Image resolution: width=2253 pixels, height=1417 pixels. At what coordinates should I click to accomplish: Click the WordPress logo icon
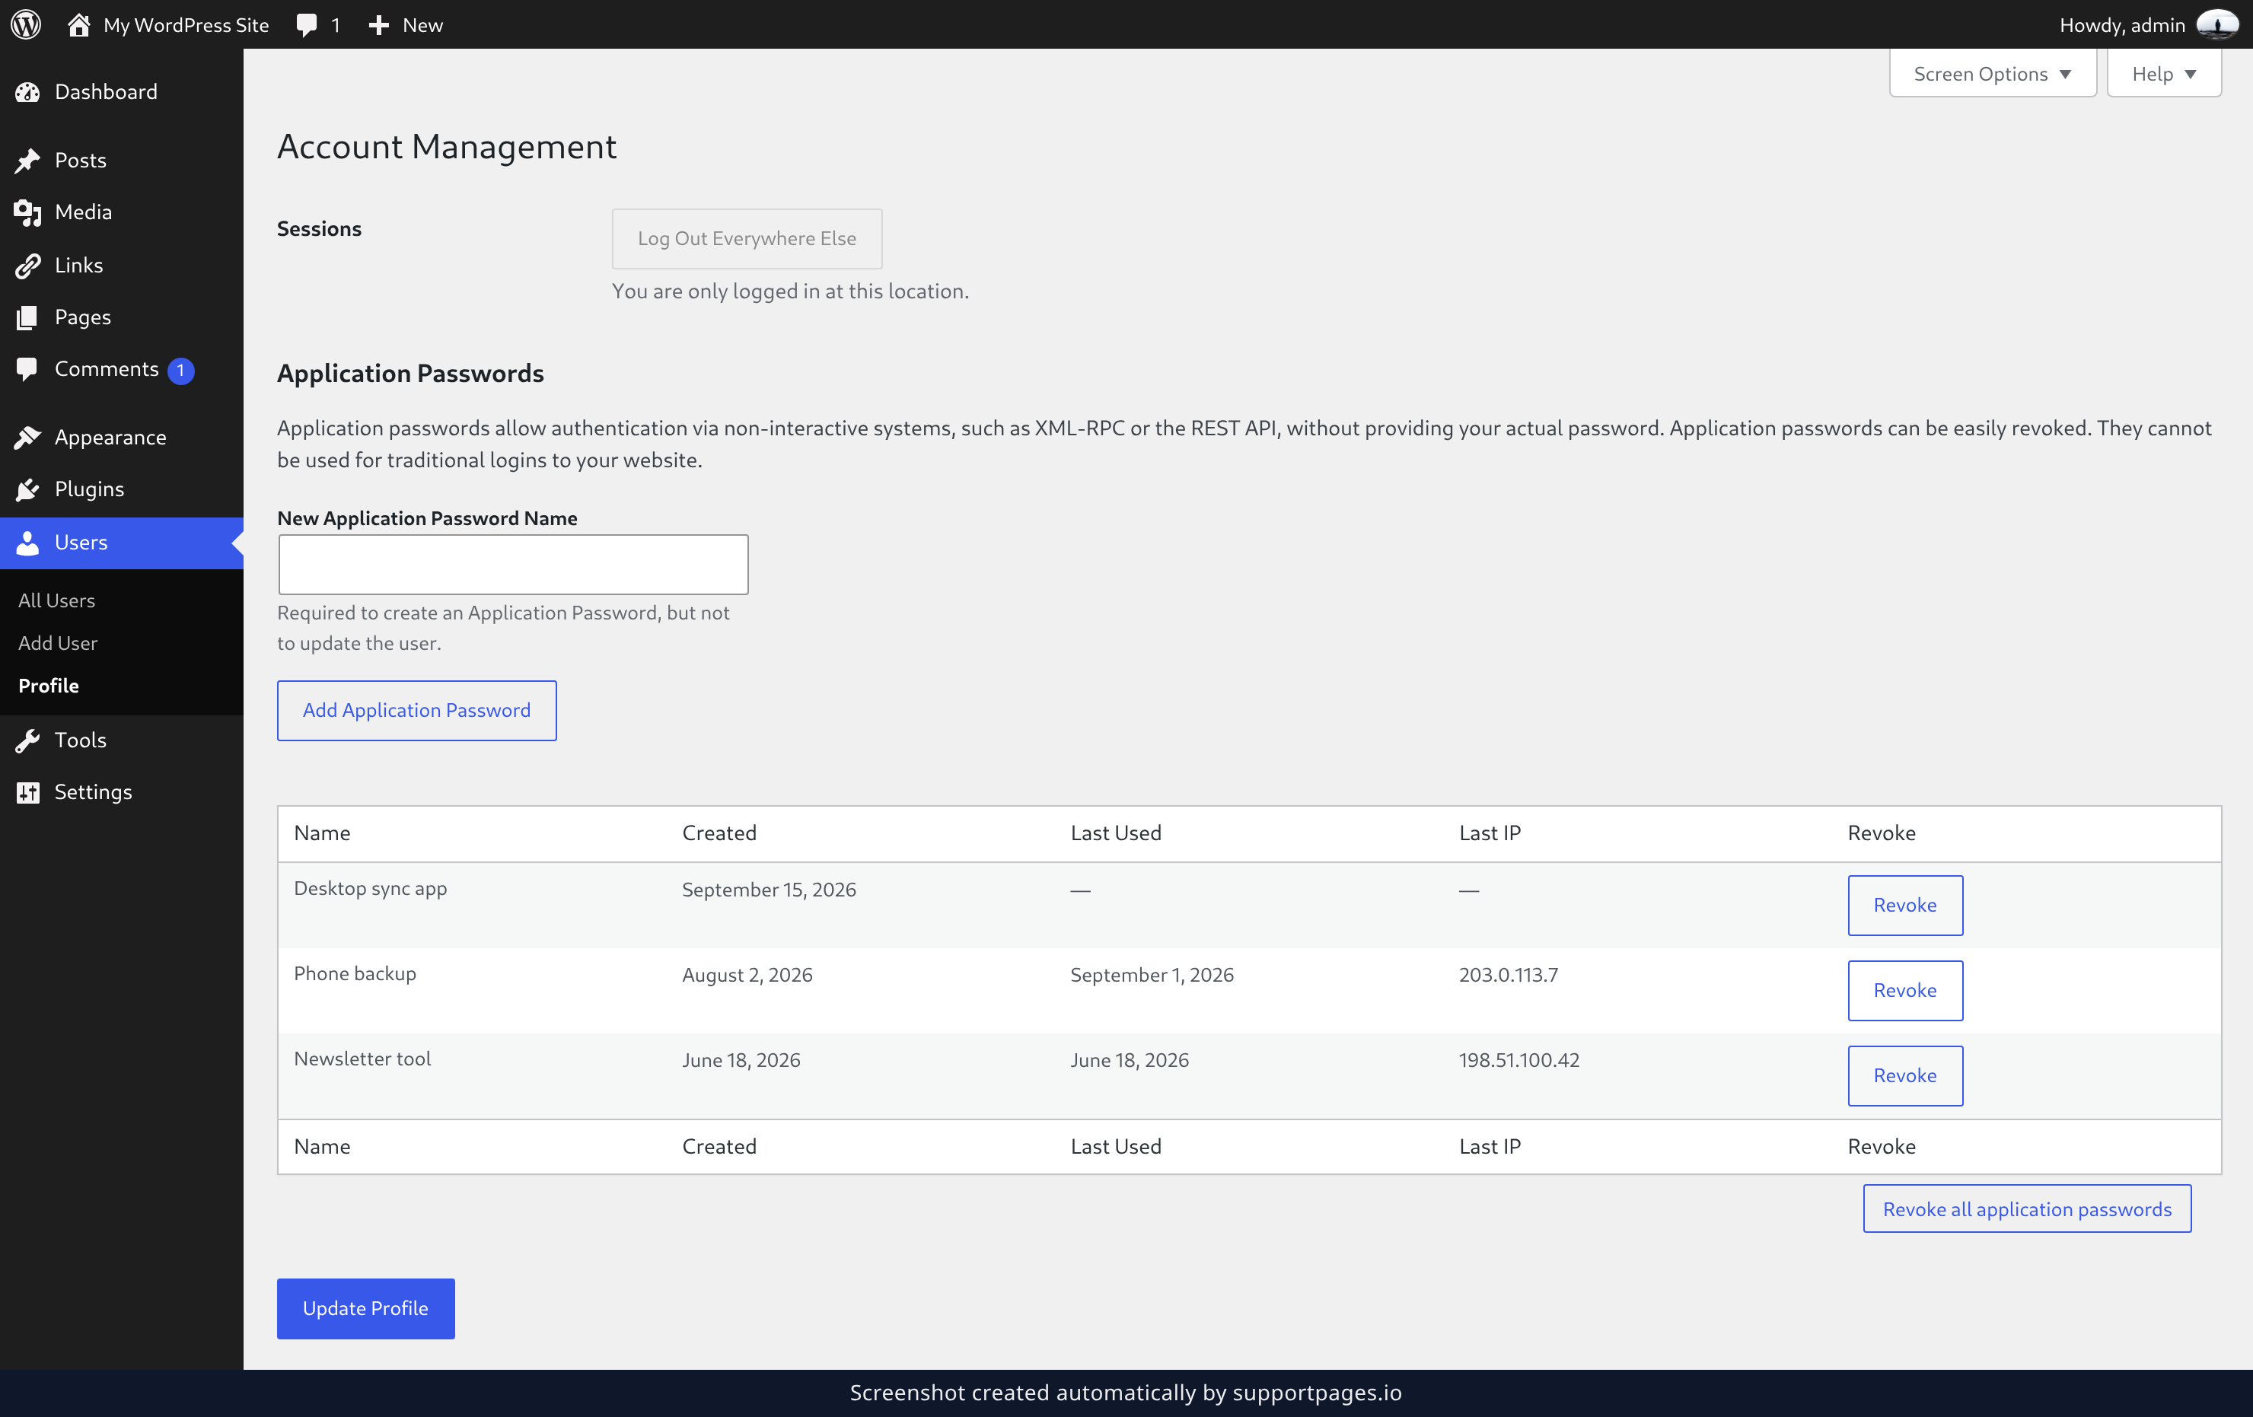pyautogui.click(x=26, y=24)
